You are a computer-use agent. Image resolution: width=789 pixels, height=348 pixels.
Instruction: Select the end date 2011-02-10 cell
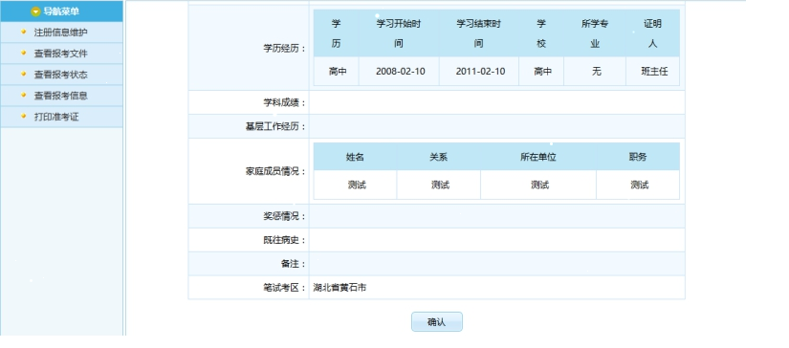(480, 72)
